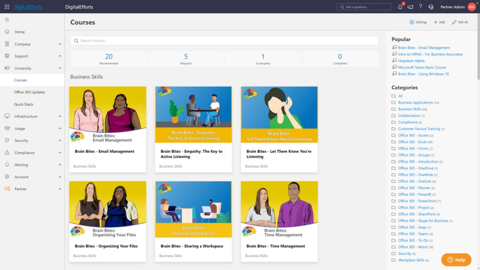Click the Security shield icon

7,140
